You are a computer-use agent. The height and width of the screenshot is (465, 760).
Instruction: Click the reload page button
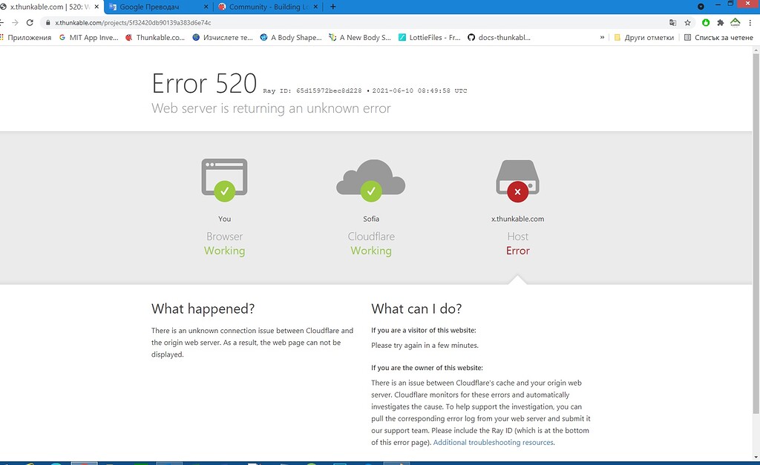[28, 22]
